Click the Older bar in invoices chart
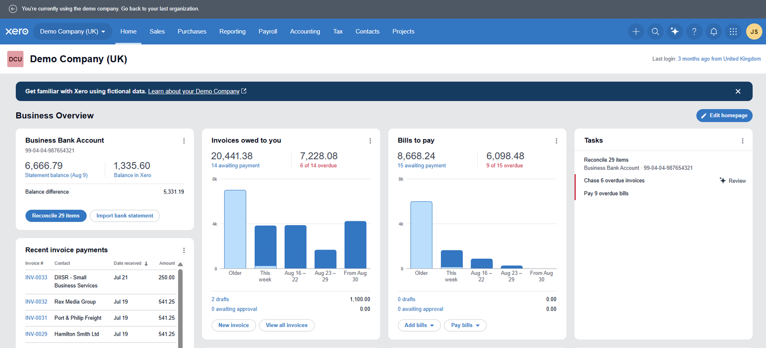 pyautogui.click(x=235, y=229)
